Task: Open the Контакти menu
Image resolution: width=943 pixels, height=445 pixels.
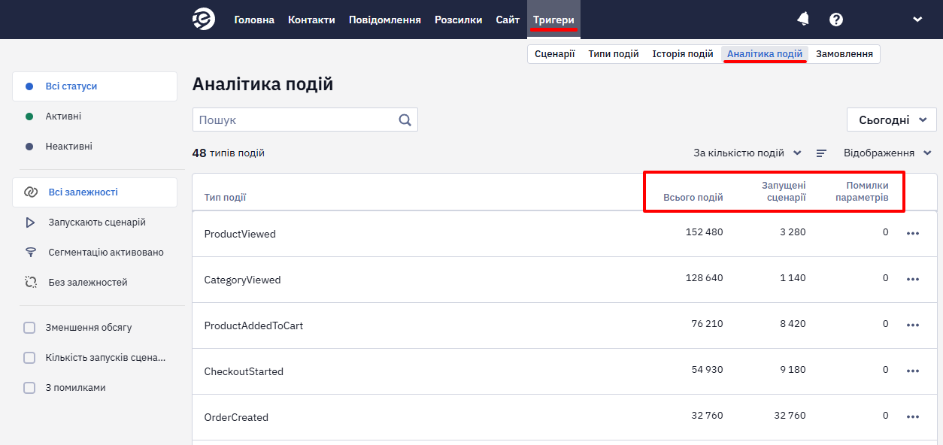Action: coord(311,20)
